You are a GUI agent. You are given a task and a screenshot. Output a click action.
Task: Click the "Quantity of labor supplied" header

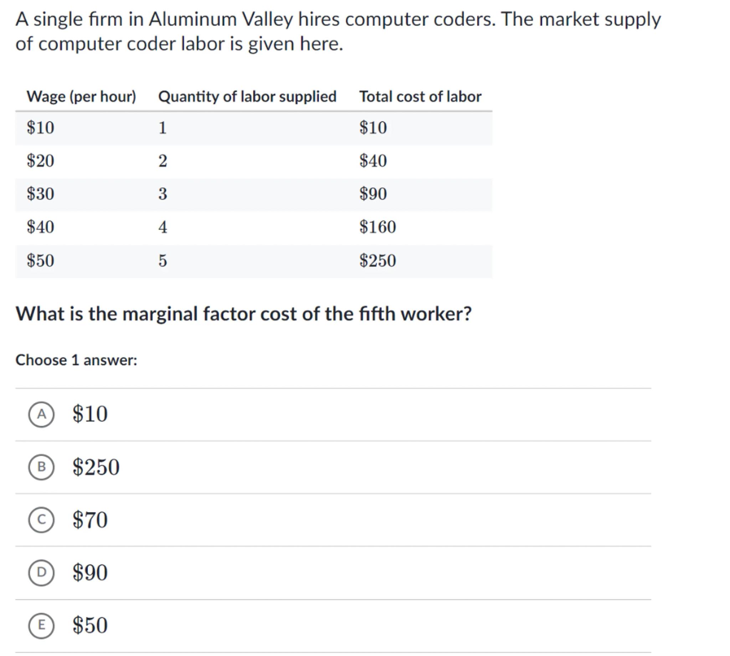tap(247, 97)
